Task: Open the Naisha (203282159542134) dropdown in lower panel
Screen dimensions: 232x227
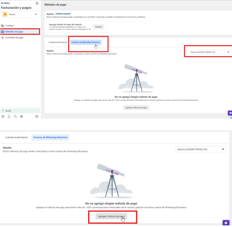Action: click(201, 149)
